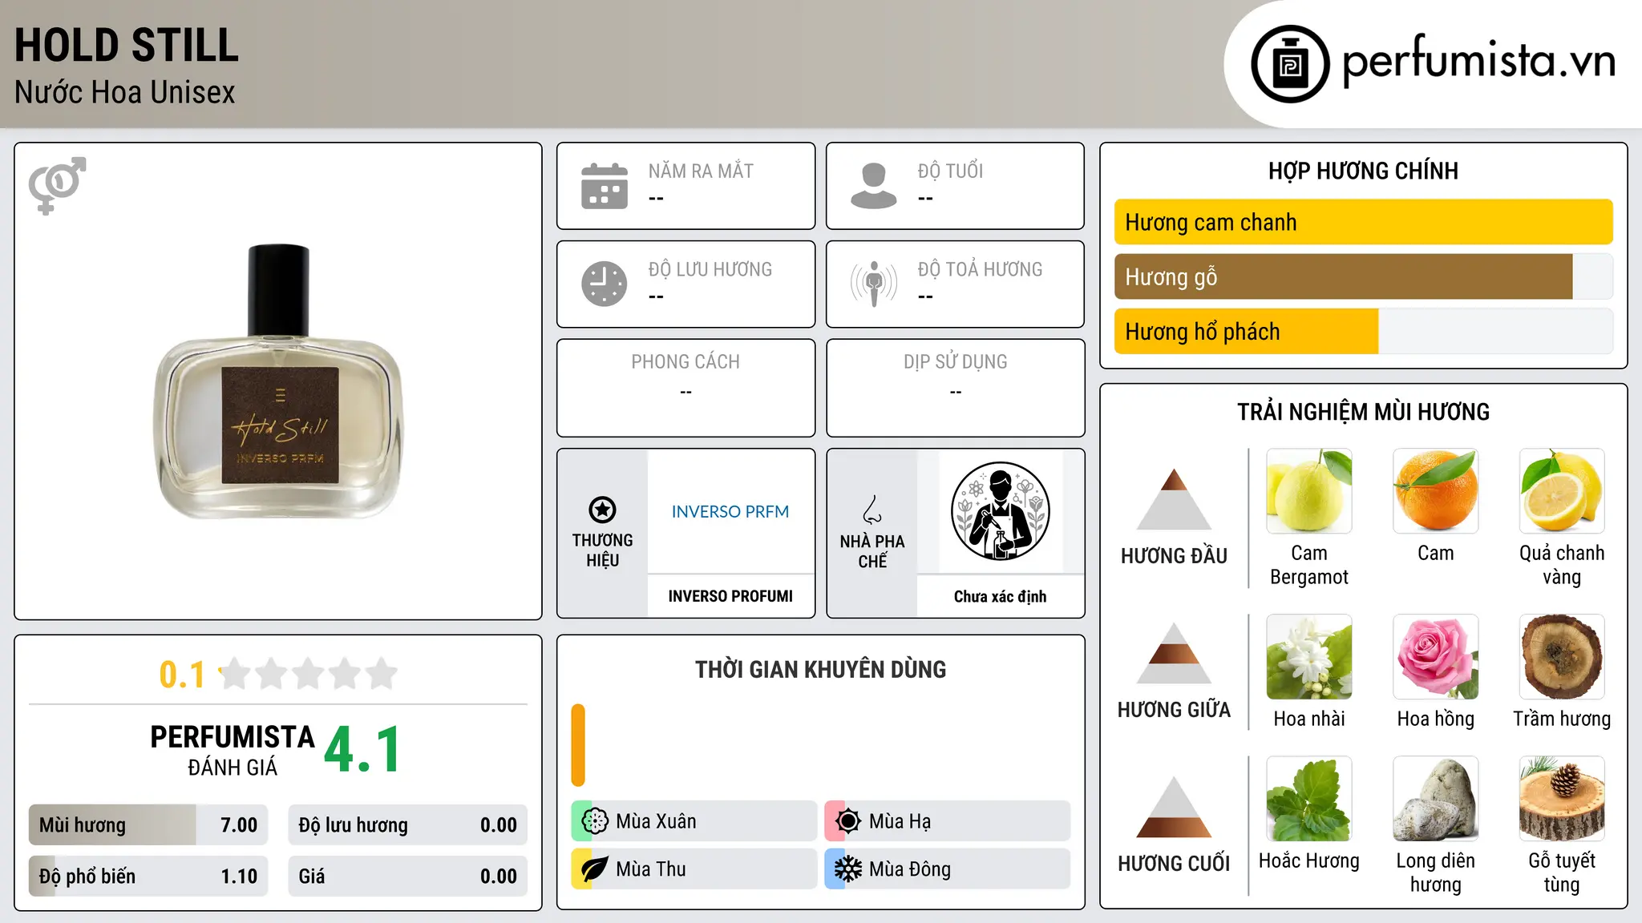
Task: Click the nose icon for Nhà pha chế
Action: click(872, 510)
